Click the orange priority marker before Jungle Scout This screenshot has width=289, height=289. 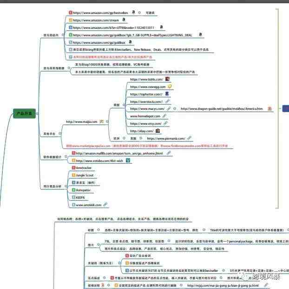click(x=73, y=175)
